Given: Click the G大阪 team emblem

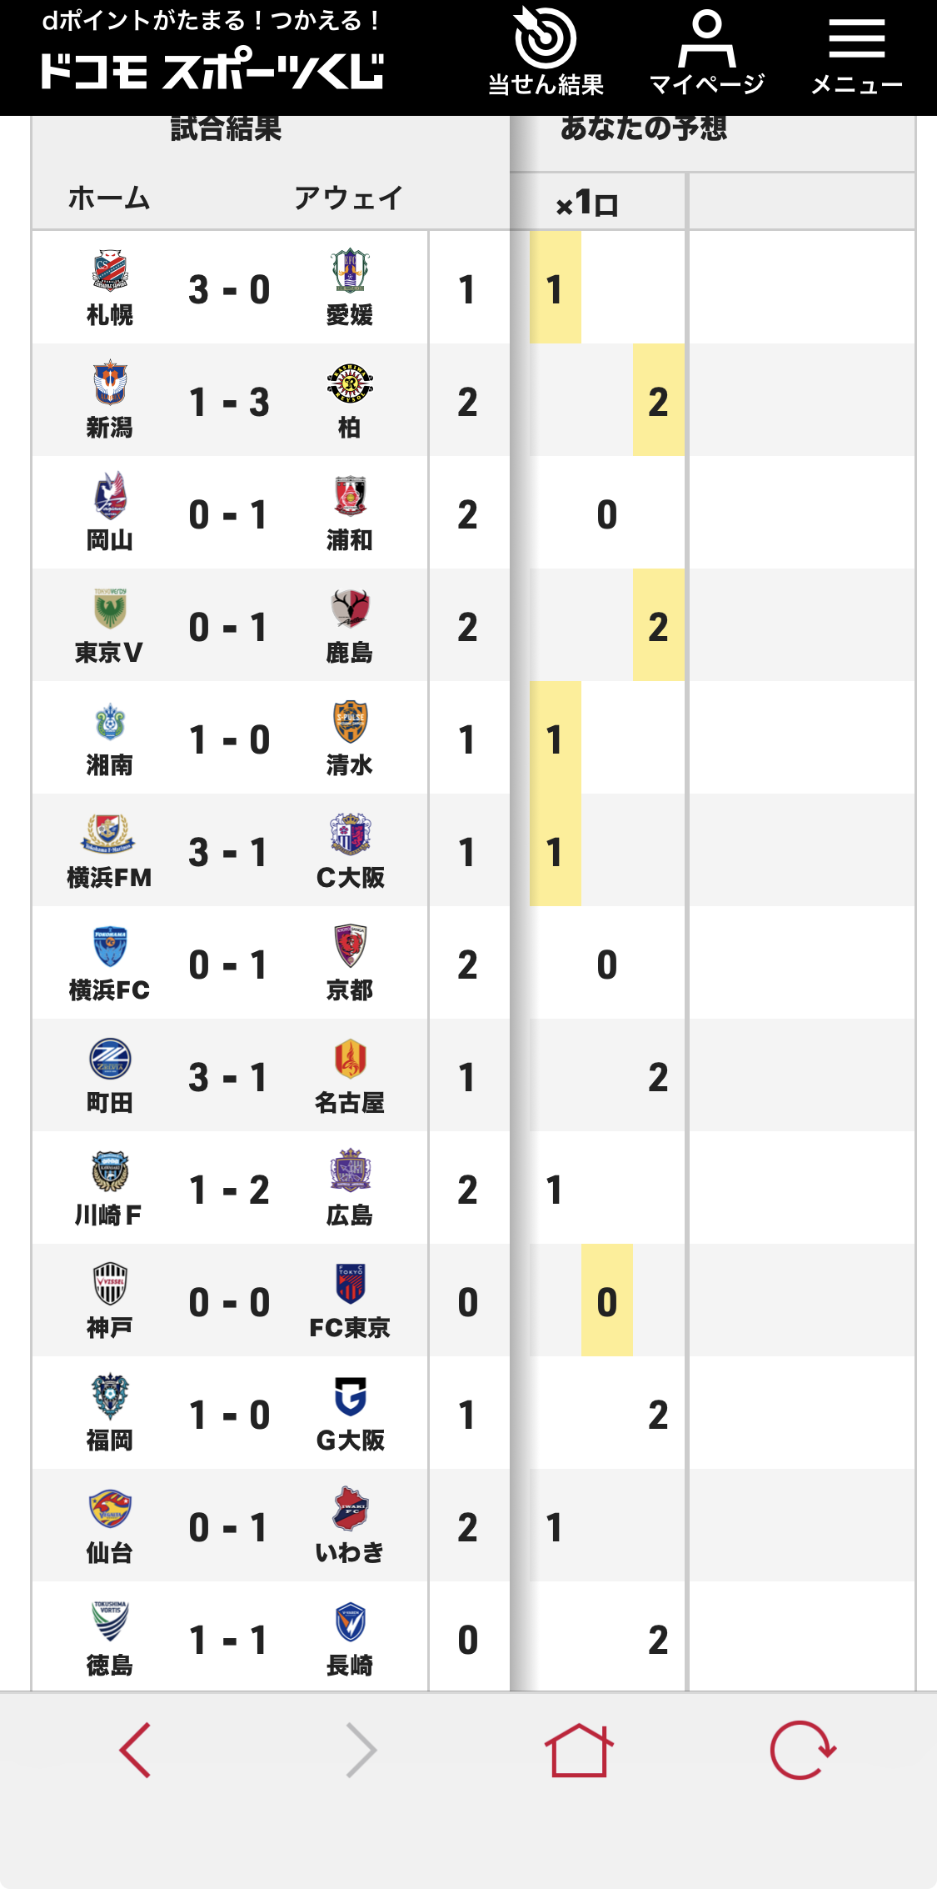Looking at the screenshot, I should pos(350,1397).
